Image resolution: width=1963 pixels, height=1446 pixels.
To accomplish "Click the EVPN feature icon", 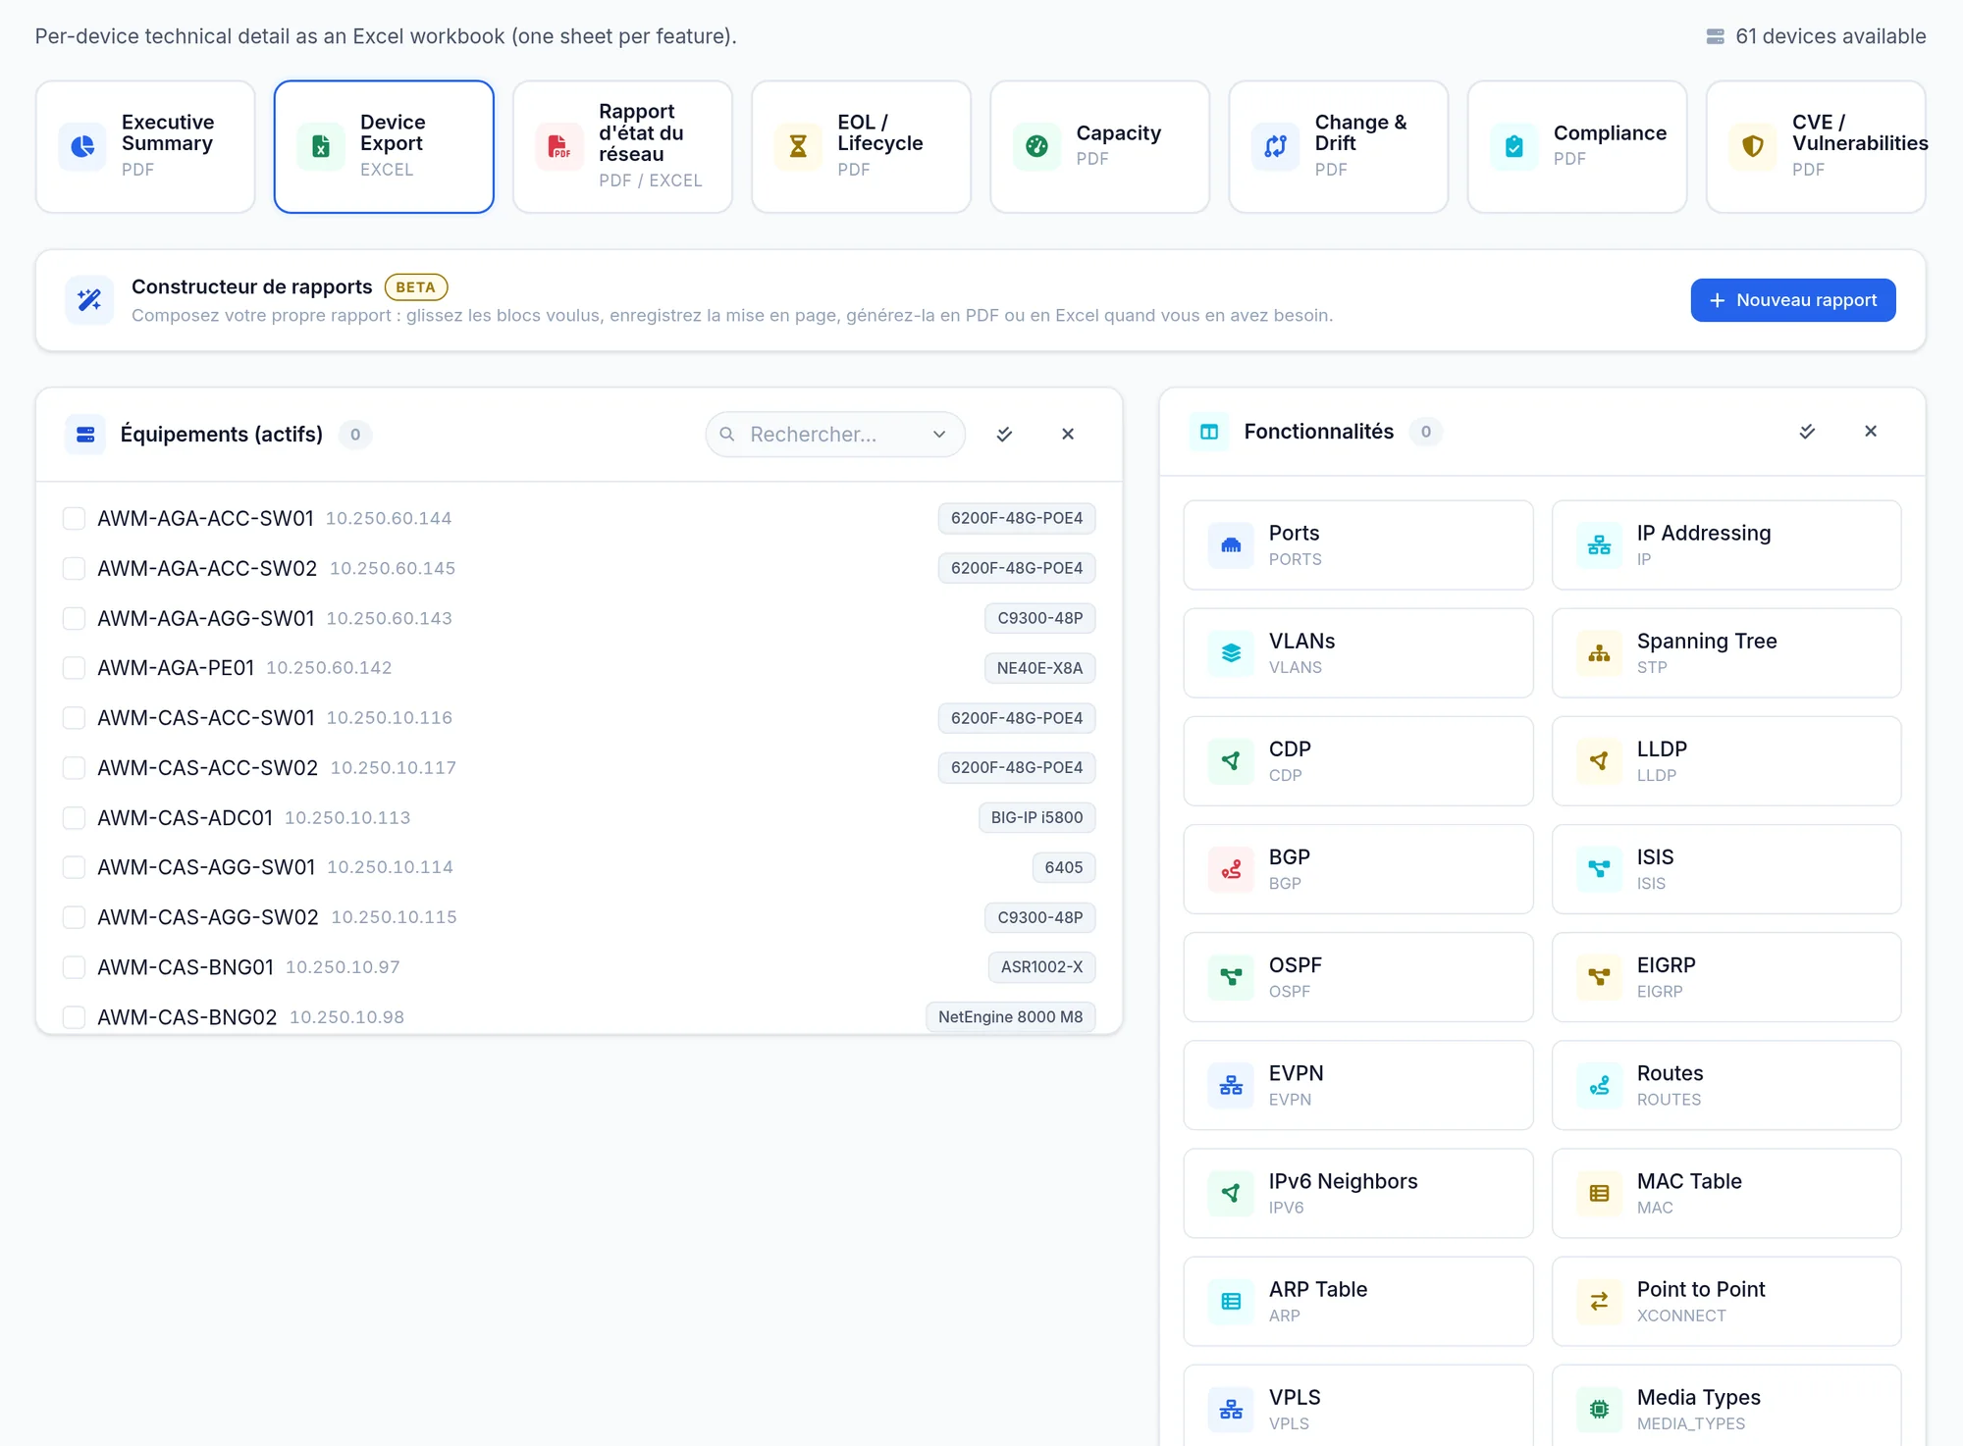I will click(x=1231, y=1086).
